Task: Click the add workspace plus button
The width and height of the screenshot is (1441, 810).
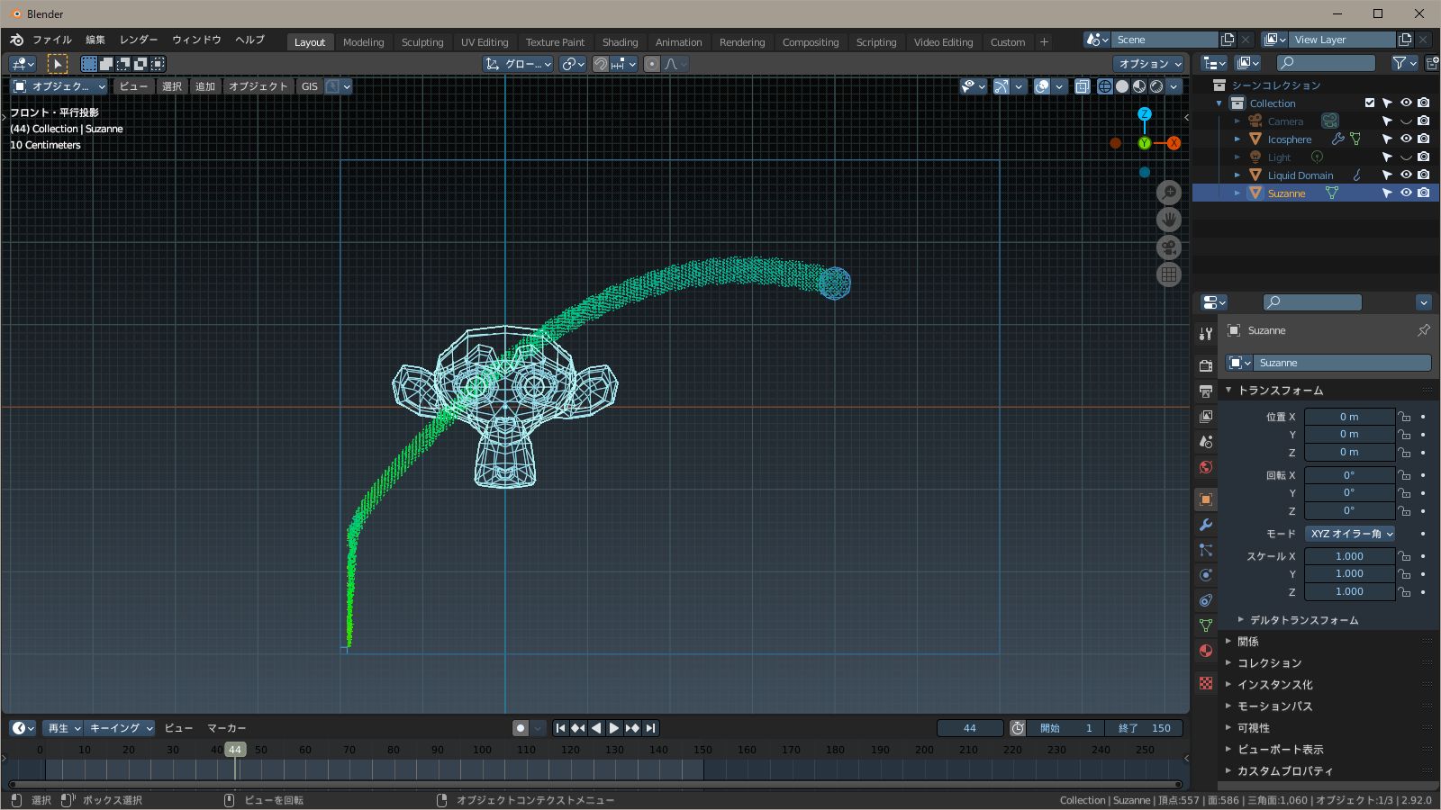Action: (x=1044, y=42)
